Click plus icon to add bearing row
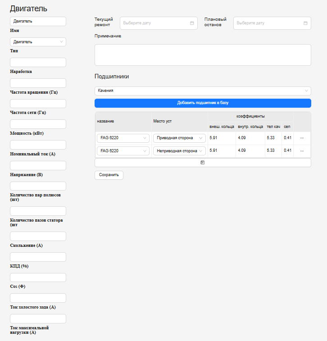 pyautogui.click(x=202, y=163)
